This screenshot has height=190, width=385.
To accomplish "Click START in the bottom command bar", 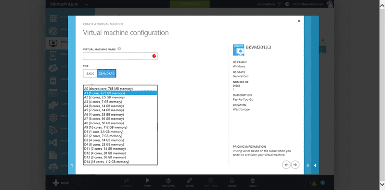I will (x=147, y=183).
